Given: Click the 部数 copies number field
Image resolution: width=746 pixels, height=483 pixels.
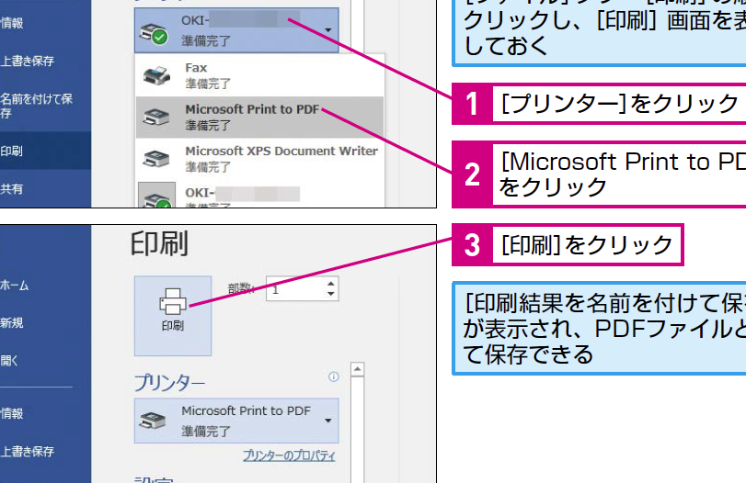Looking at the screenshot, I should 293,289.
